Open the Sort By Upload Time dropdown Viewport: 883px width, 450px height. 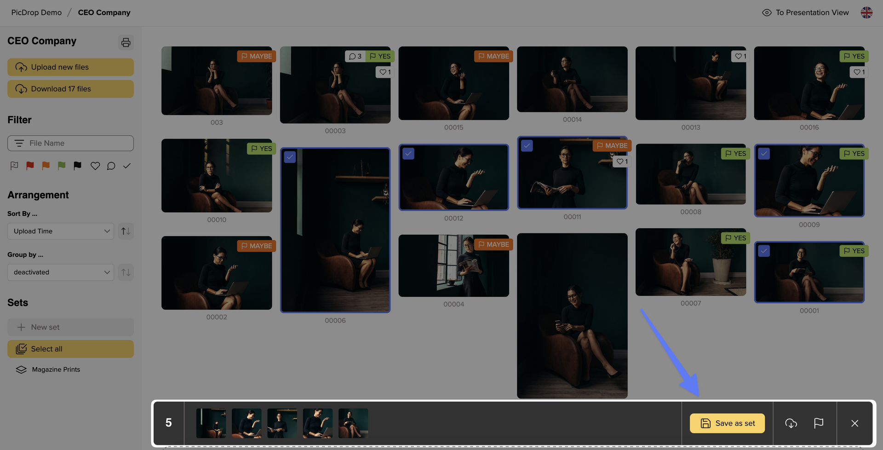click(61, 231)
